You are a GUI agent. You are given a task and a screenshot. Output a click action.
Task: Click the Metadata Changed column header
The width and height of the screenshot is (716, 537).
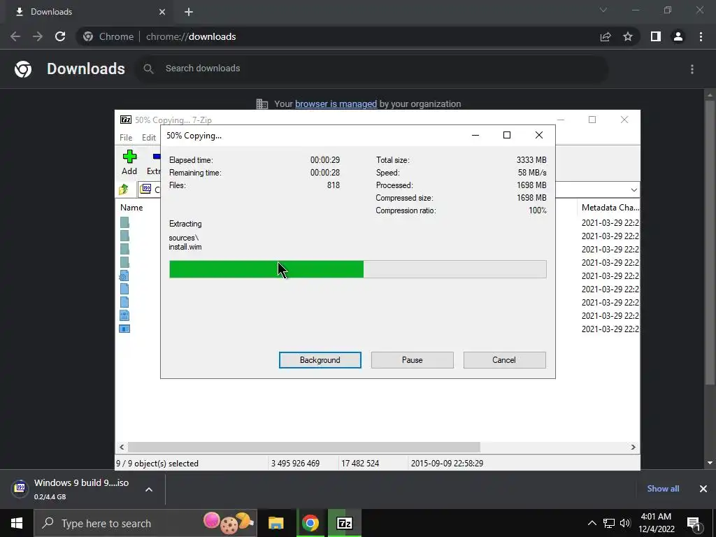click(610, 207)
